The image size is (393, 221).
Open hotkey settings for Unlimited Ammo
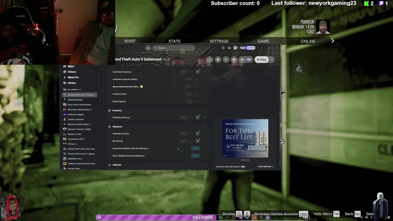[x=198, y=134]
